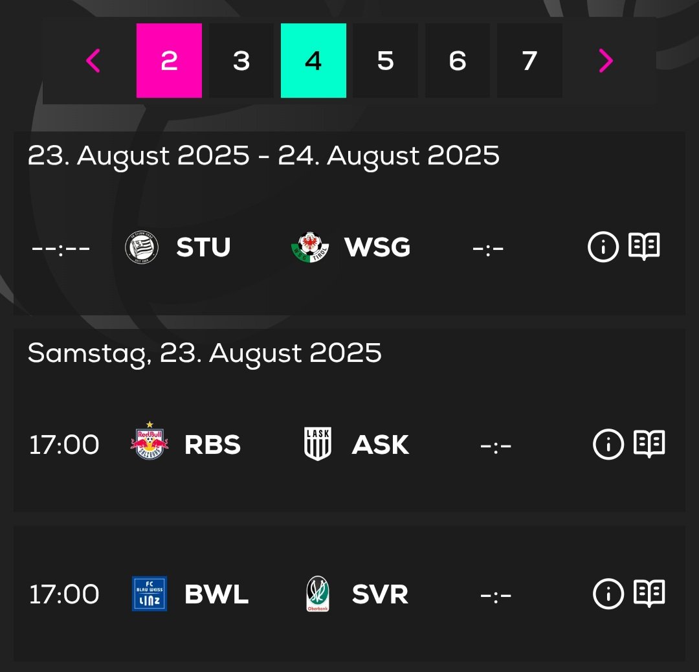Click the Red Bull Salzburg crest
The image size is (699, 672).
(150, 441)
